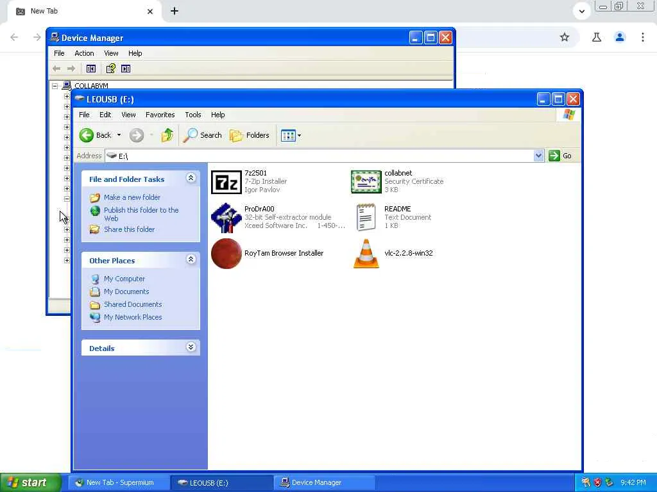Viewport: 657px width, 492px height.
Task: Open View menu in LEOUSB window
Action: [x=128, y=115]
